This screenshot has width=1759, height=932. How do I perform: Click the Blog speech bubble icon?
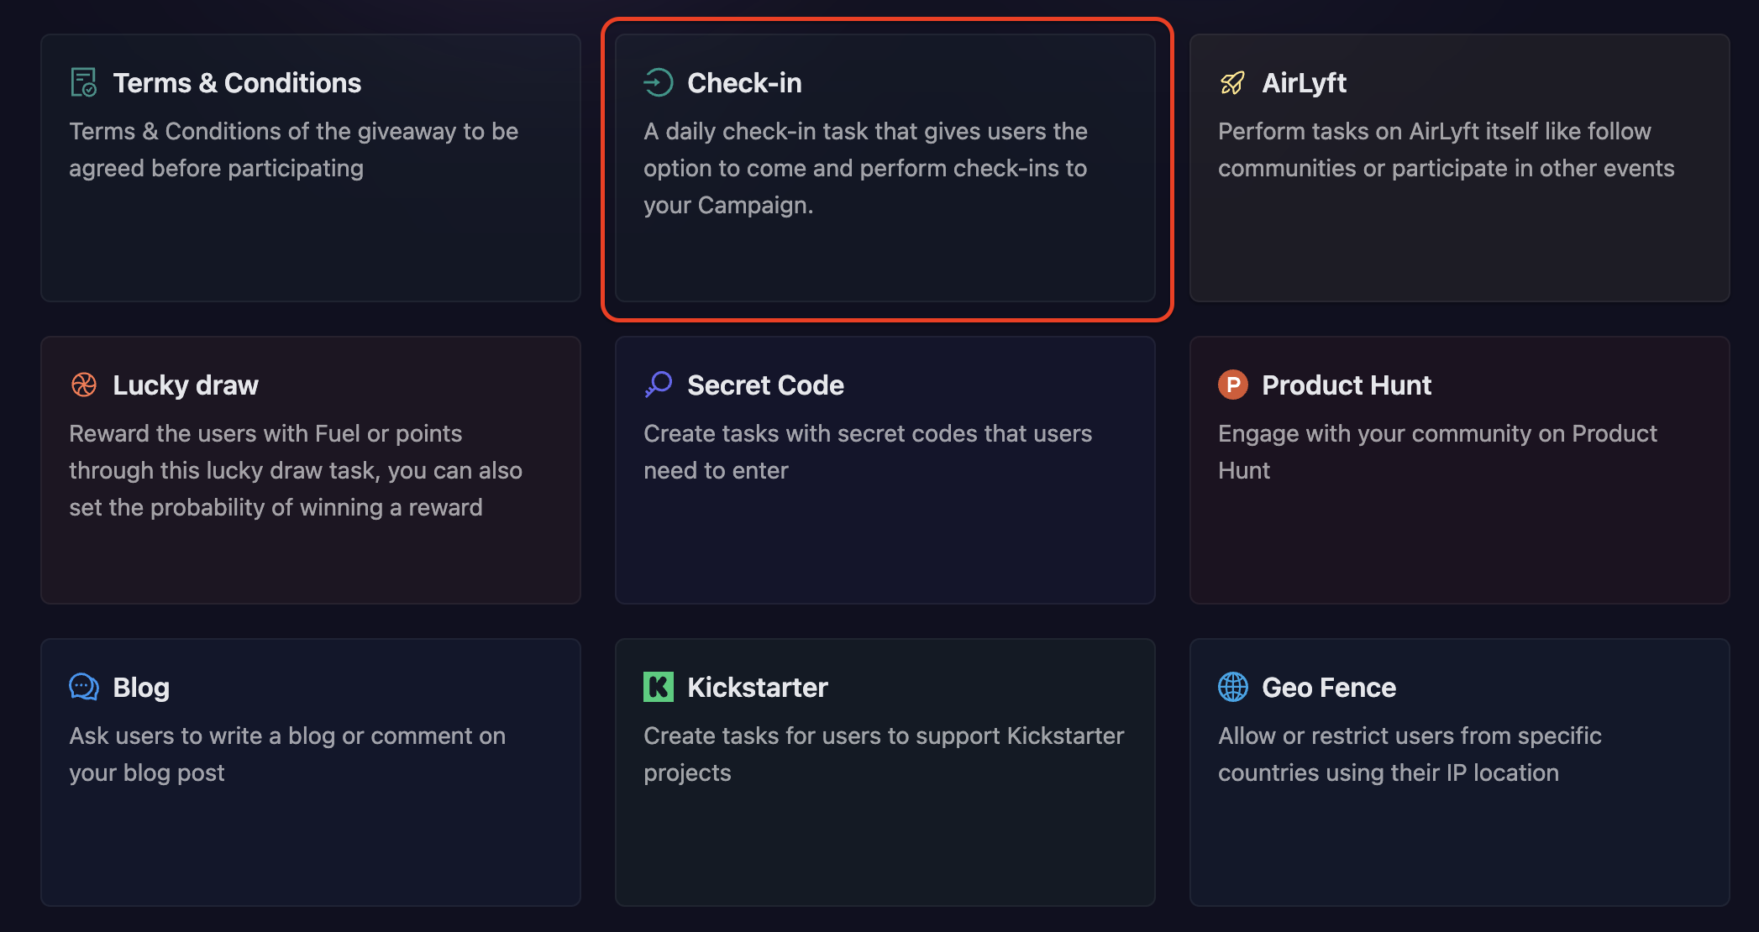(x=82, y=686)
